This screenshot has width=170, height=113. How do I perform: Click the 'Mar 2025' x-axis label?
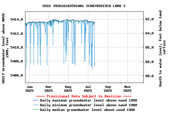click(x=49, y=89)
